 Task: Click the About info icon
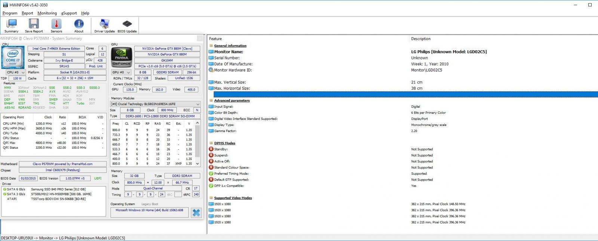point(79,26)
